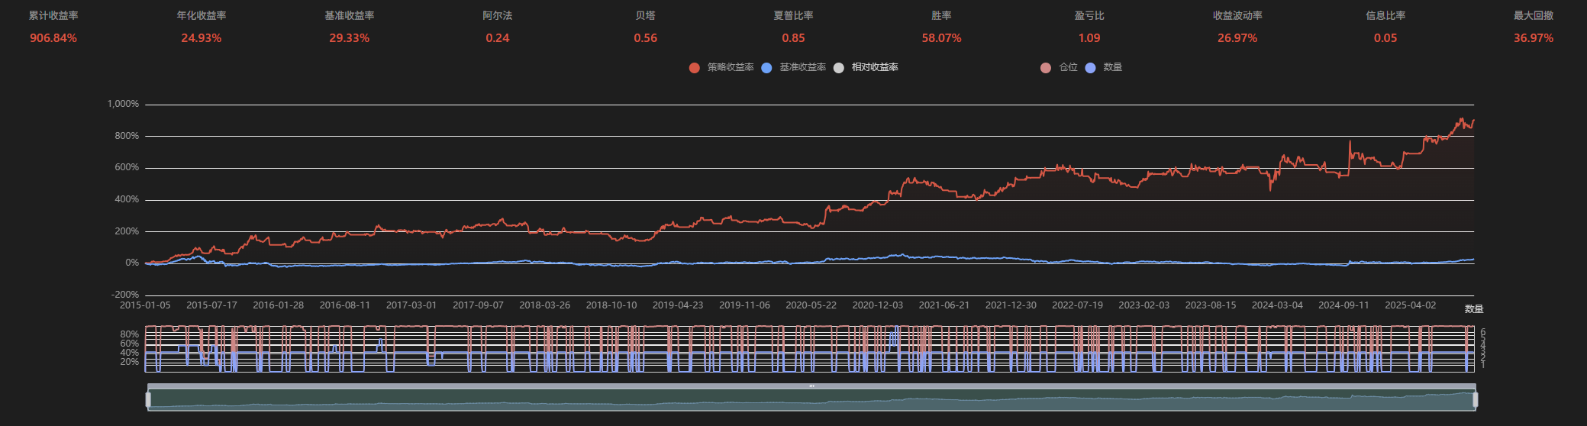Image resolution: width=1587 pixels, height=426 pixels.
Task: Select the 夏普比率 metric label
Action: [x=793, y=15]
